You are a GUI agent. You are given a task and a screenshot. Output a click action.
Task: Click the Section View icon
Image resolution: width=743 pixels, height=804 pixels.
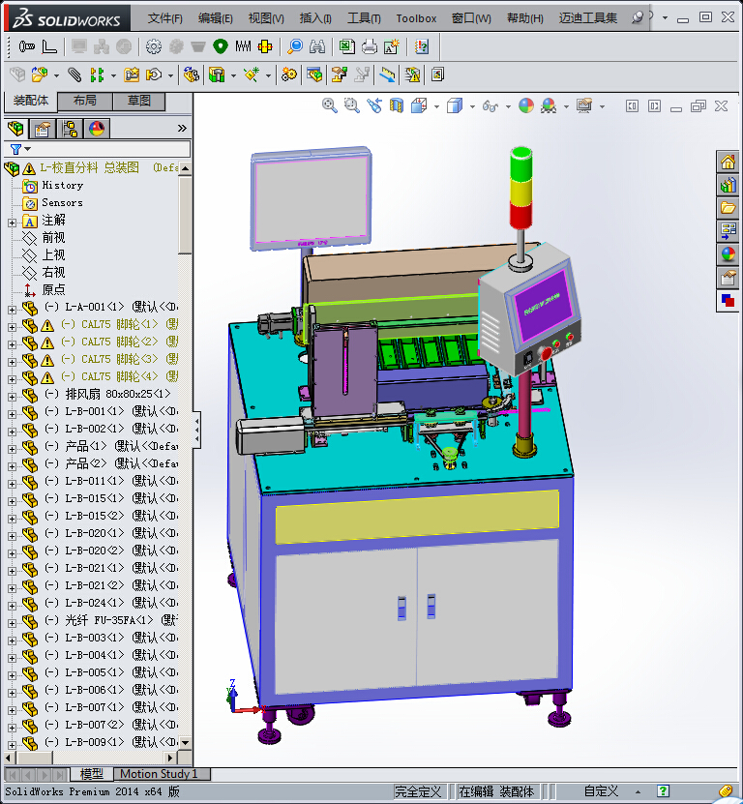(x=397, y=106)
